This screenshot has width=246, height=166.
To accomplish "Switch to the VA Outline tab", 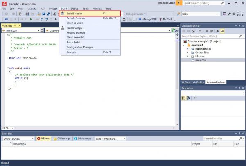I will (198, 82).
